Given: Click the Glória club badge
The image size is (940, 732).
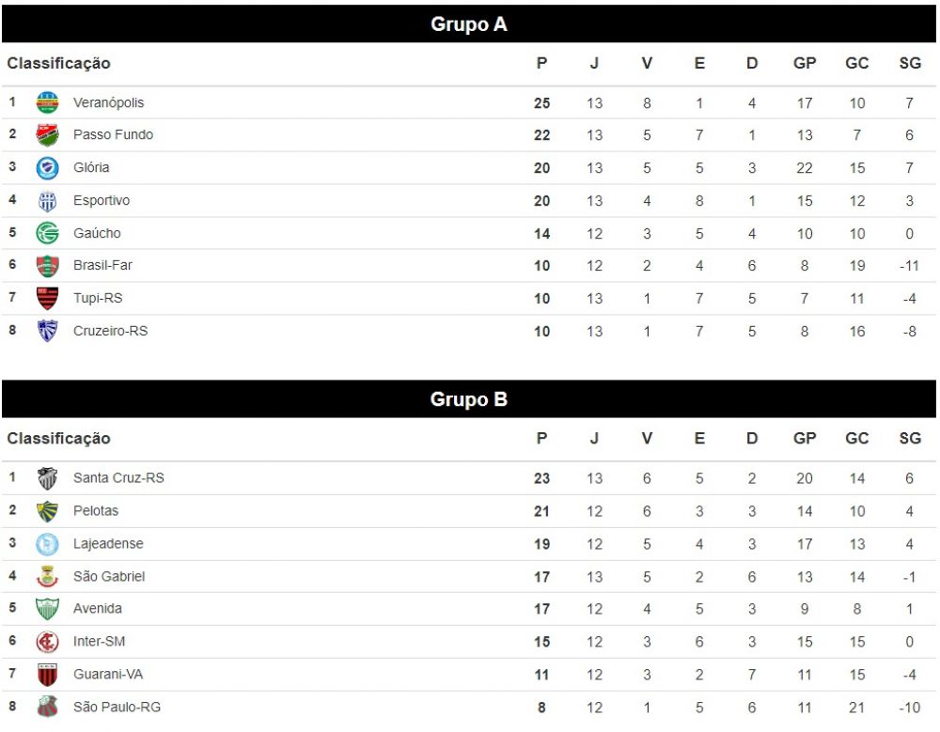Looking at the screenshot, I should [x=47, y=168].
